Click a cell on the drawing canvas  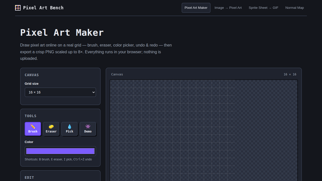[204, 130]
